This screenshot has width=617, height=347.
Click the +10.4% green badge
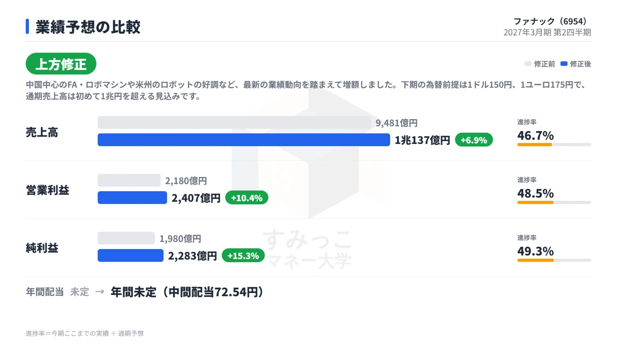coord(247,198)
